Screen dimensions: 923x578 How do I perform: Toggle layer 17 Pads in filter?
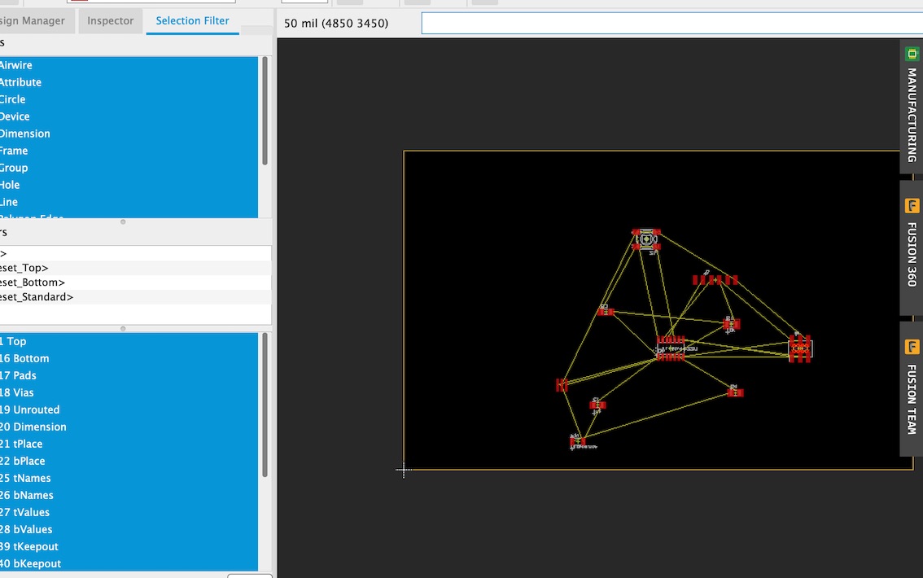(129, 375)
